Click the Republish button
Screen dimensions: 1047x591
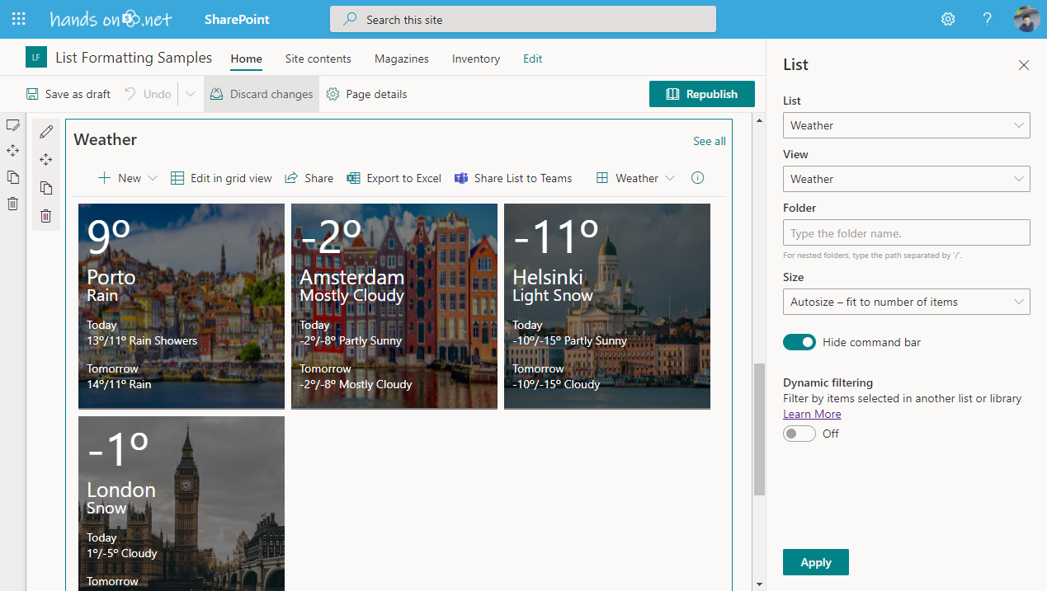[702, 94]
